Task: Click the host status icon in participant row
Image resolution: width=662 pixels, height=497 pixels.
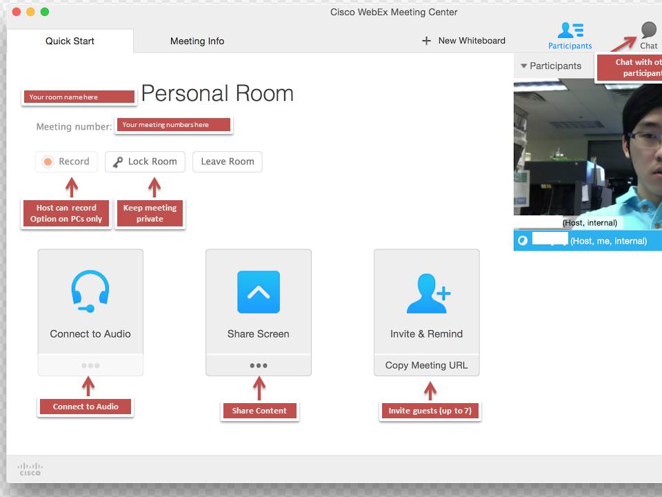Action: pos(523,240)
